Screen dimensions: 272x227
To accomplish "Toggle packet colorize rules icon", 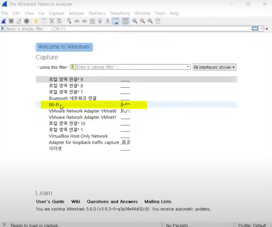I will coord(125,21).
